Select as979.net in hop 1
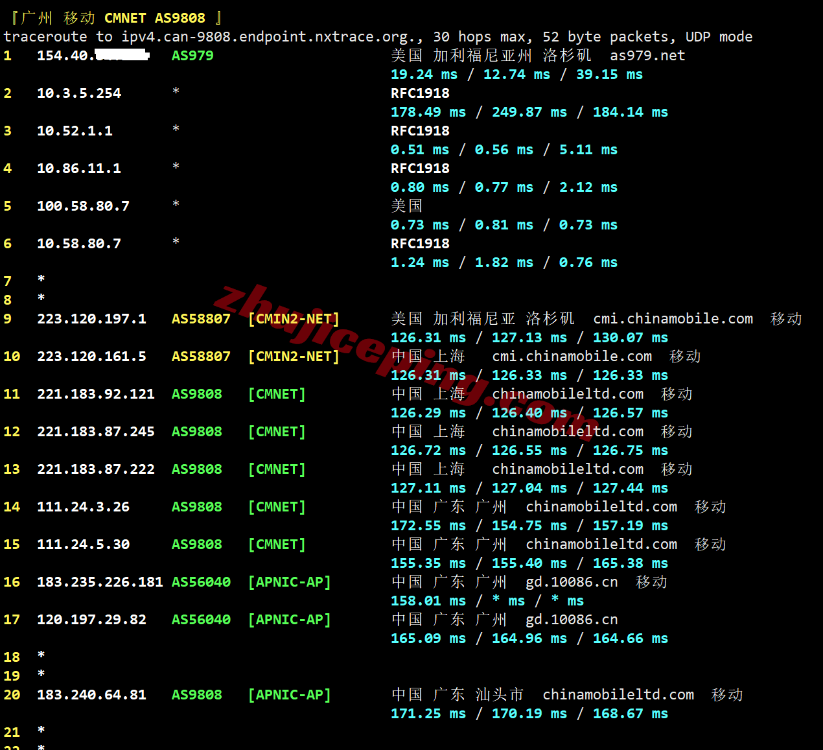The width and height of the screenshot is (823, 750). 647,56
